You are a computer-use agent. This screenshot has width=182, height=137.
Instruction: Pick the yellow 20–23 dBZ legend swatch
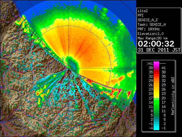pyautogui.click(x=156, y=94)
